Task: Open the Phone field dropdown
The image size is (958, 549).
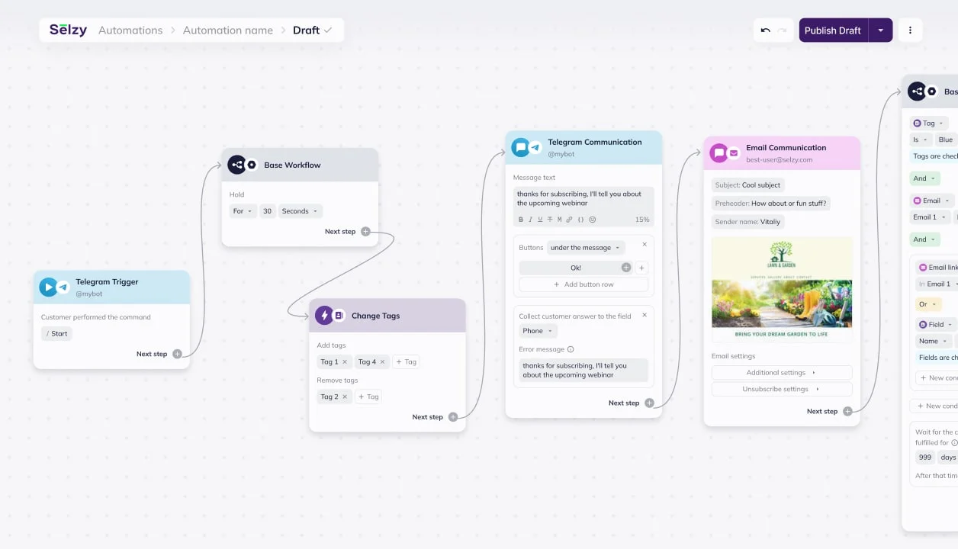Action: click(538, 330)
